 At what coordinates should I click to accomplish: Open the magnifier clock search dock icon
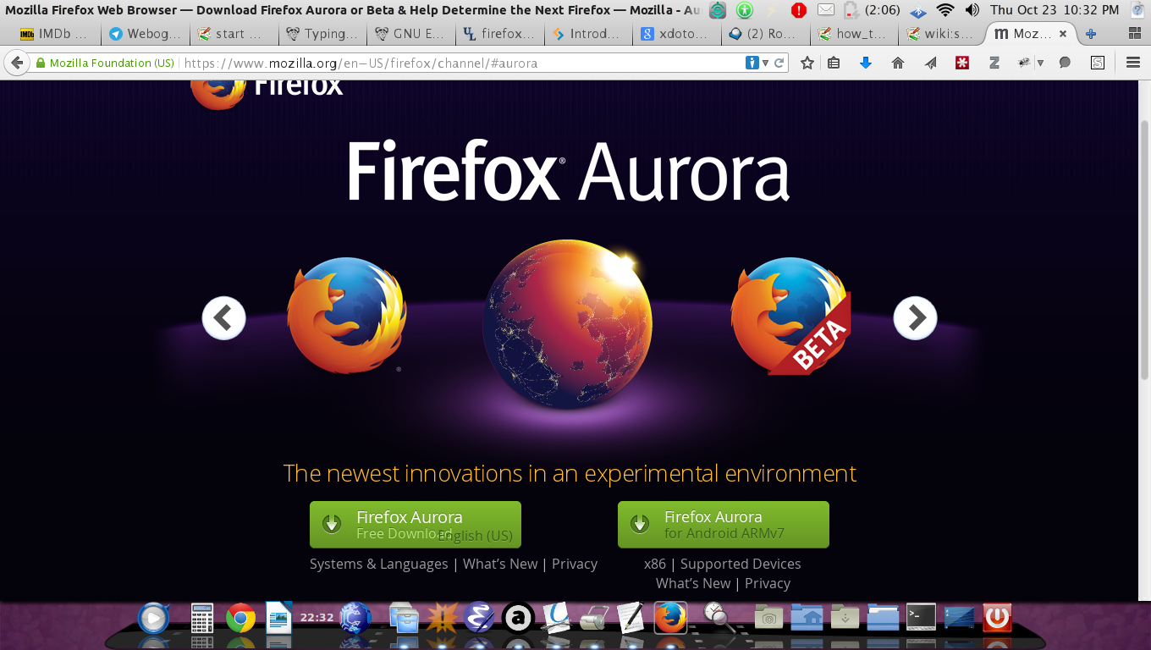pyautogui.click(x=718, y=618)
